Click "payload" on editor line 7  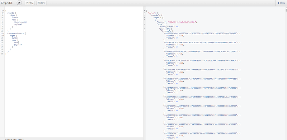coord(18,24)
